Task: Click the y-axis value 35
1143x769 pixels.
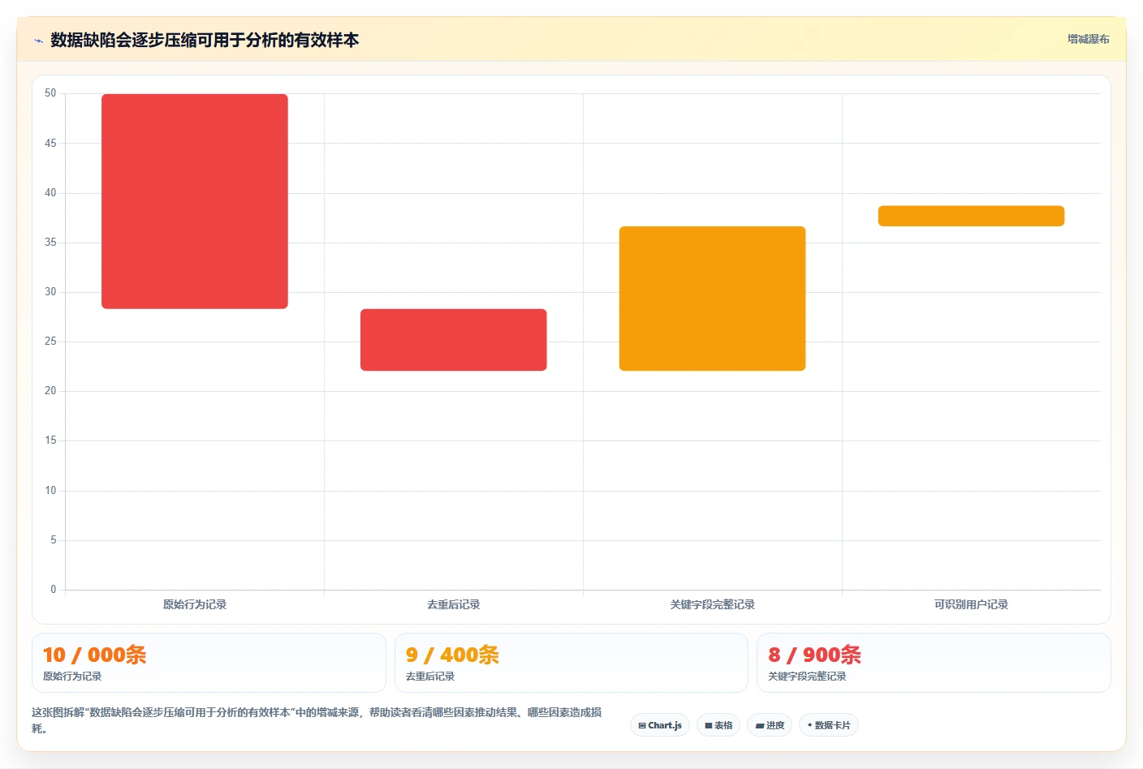Action: click(x=50, y=243)
